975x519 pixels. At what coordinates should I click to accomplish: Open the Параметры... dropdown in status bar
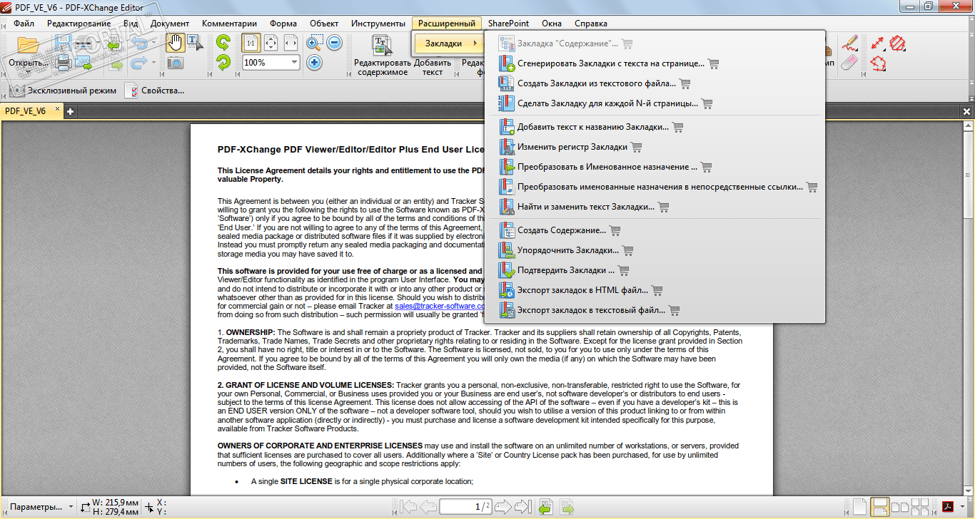41,507
